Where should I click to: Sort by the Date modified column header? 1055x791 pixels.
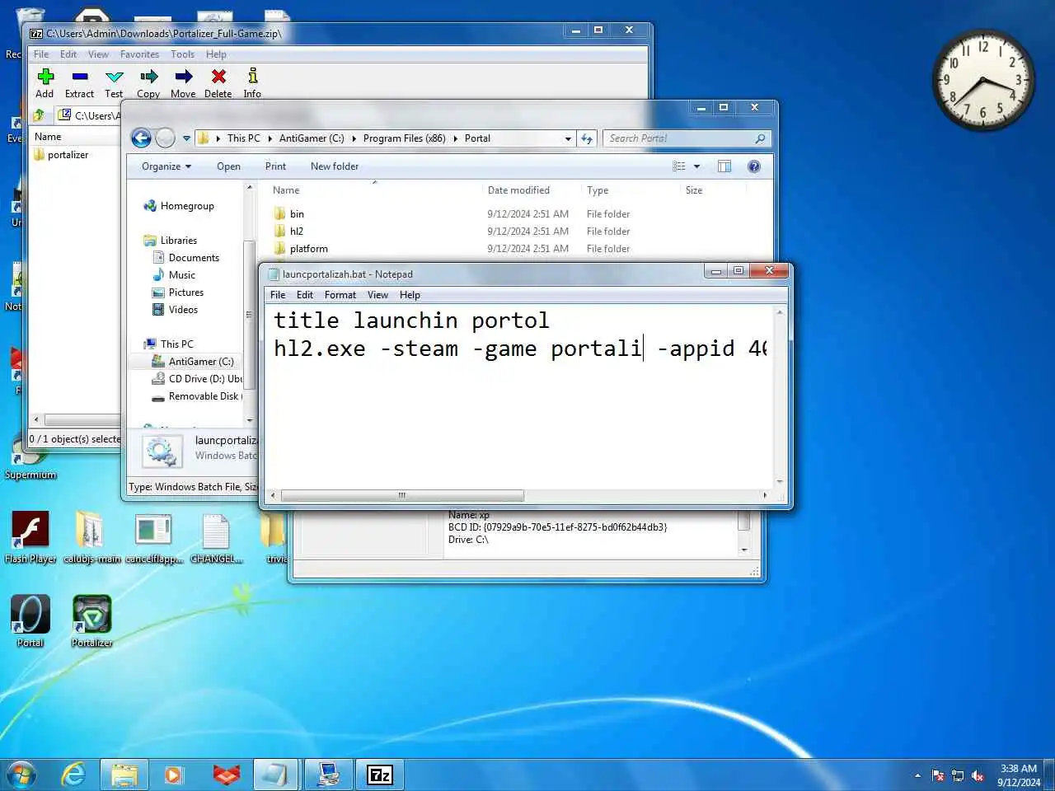(518, 190)
